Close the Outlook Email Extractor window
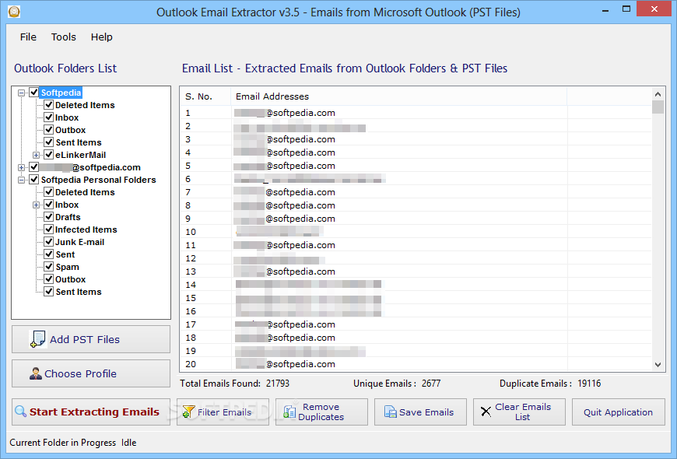 coord(654,9)
